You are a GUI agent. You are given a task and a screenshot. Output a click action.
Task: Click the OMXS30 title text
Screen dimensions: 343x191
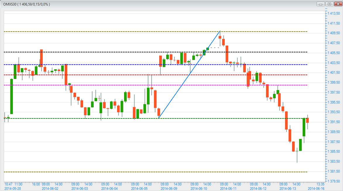tap(26, 4)
